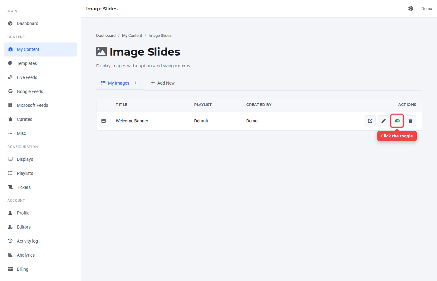Click the Google G icon
The width and height of the screenshot is (437, 281).
tap(10, 91)
